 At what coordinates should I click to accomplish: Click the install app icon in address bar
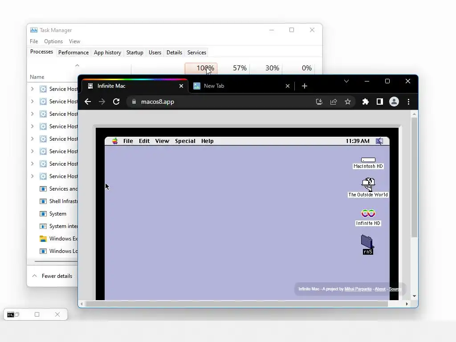[319, 102]
